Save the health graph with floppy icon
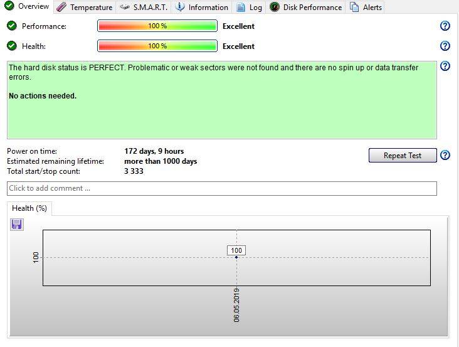This screenshot has height=347, width=459. (x=17, y=225)
